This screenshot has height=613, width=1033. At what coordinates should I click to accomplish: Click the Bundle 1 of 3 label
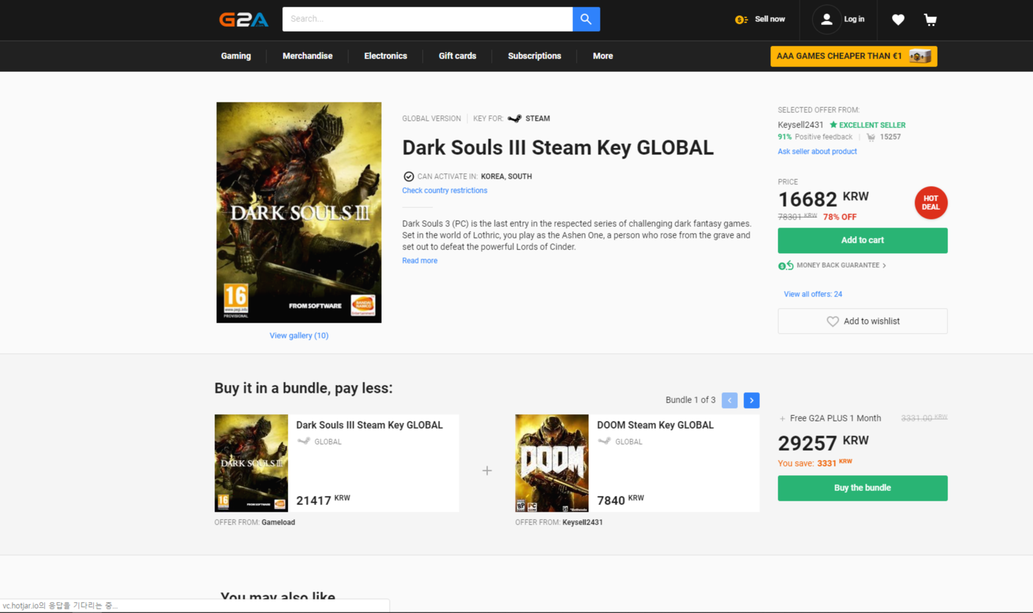(690, 400)
